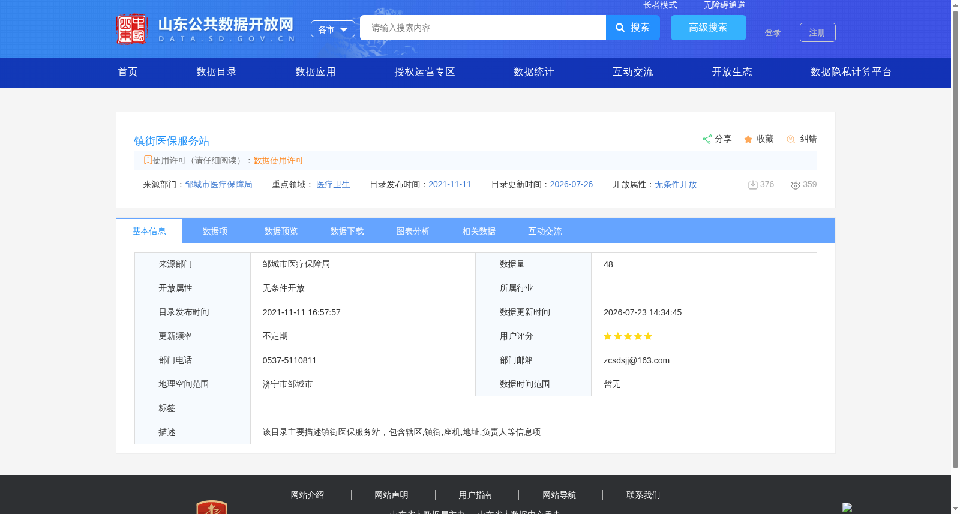
Task: Open 授权运营专区 in the navigation bar
Action: point(425,72)
